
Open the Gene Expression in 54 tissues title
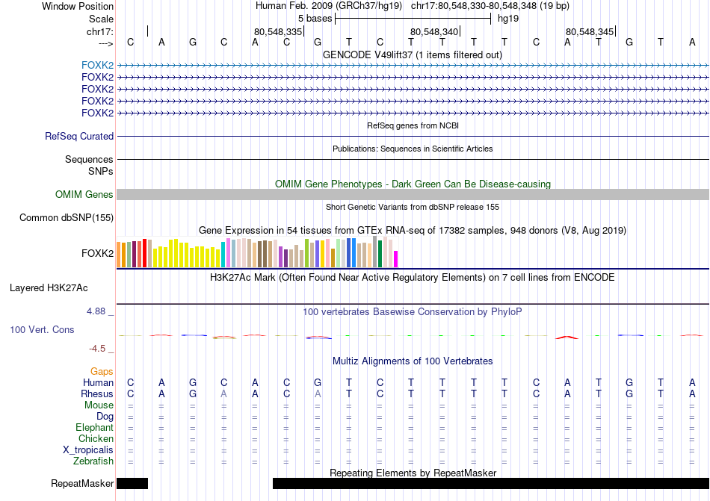tap(413, 230)
